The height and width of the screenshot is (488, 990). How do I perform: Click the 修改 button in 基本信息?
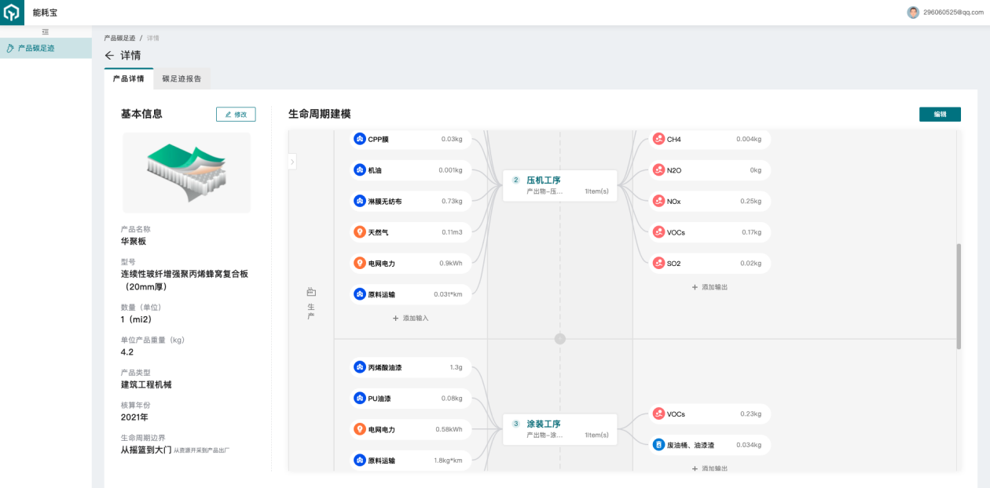tap(236, 115)
